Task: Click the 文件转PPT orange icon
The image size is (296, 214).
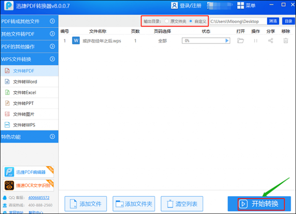Action: point(7,103)
